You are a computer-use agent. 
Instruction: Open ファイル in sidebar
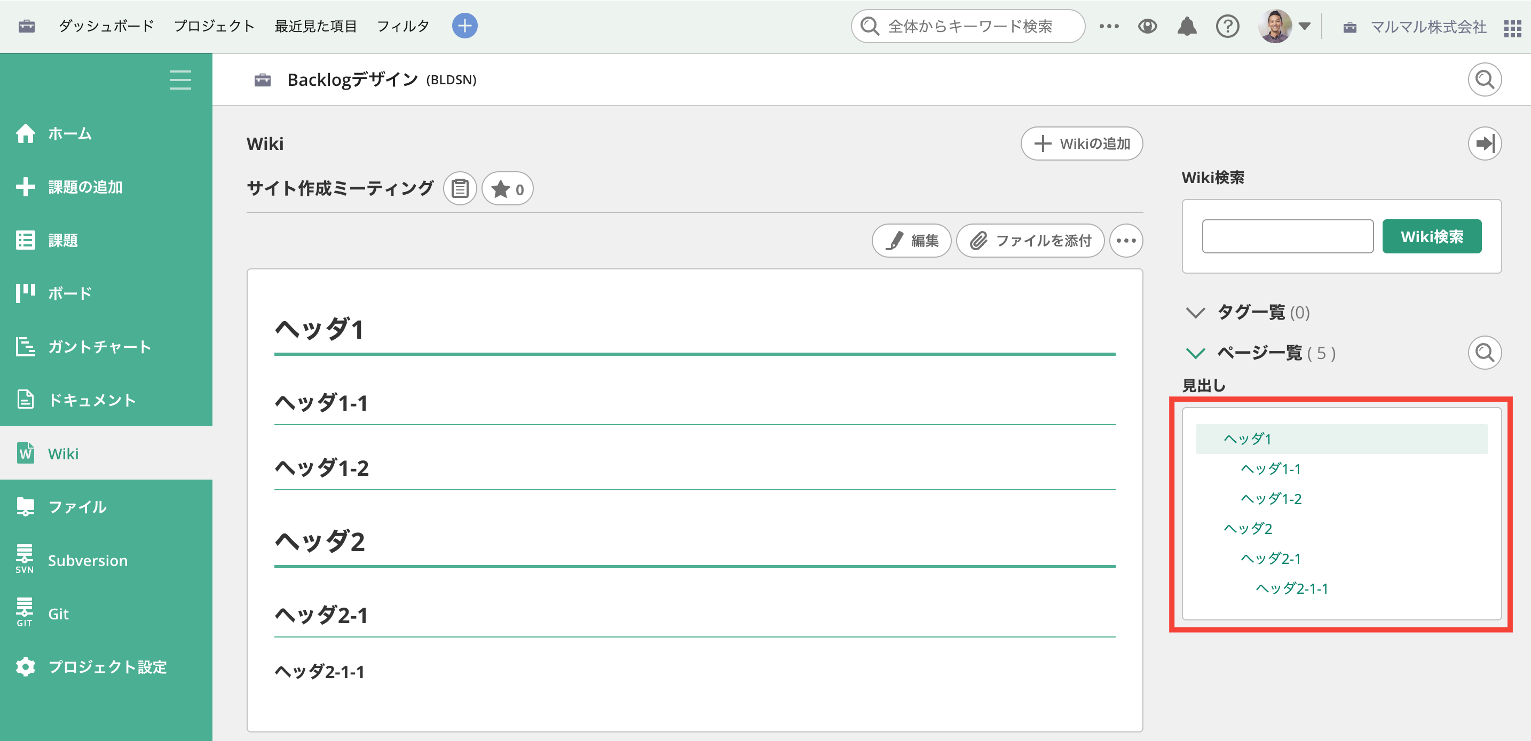click(x=106, y=507)
